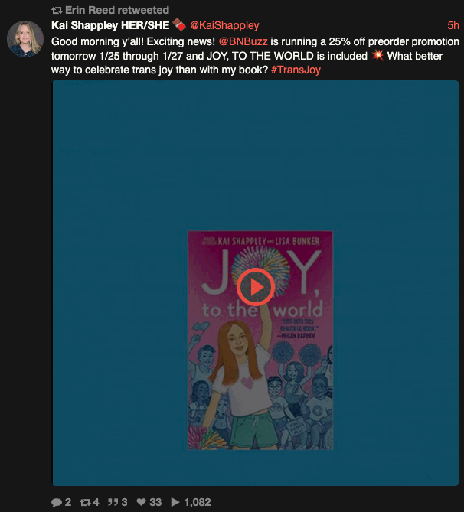Click the video views play icon
This screenshot has width=464, height=512.
(x=175, y=502)
